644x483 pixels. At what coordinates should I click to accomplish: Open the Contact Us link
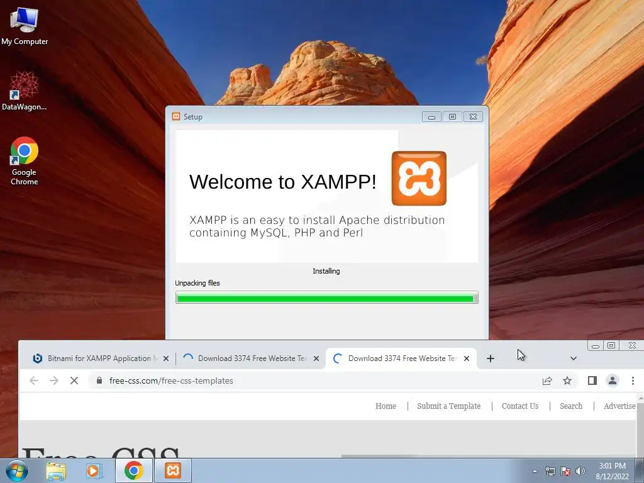(x=520, y=406)
